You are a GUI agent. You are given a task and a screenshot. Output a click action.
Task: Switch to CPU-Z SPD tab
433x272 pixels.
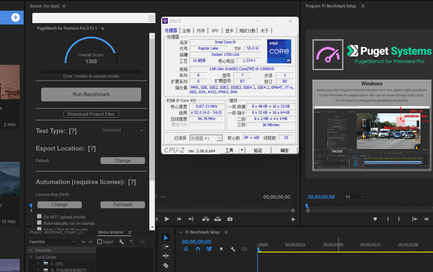(x=215, y=30)
